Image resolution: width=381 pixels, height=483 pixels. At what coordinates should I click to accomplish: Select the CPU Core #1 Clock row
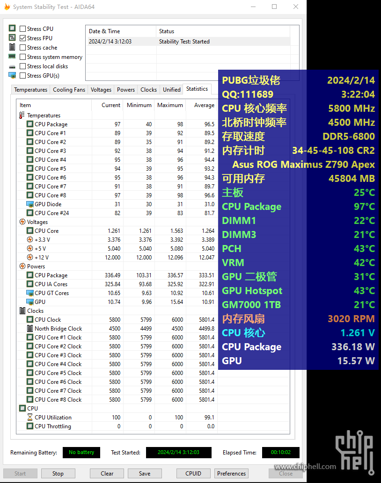pos(117,337)
